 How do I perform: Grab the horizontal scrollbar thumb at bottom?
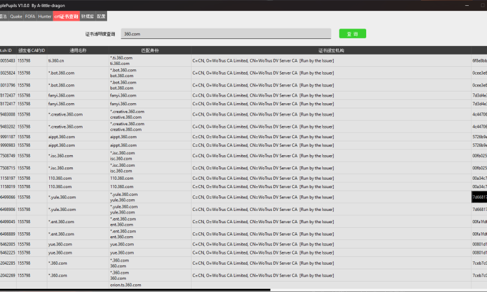135,290
